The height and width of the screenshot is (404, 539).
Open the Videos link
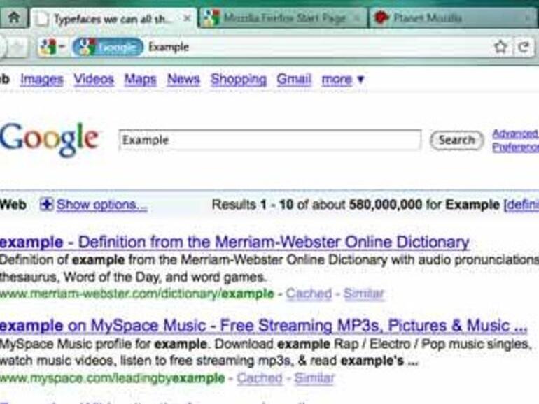(94, 79)
